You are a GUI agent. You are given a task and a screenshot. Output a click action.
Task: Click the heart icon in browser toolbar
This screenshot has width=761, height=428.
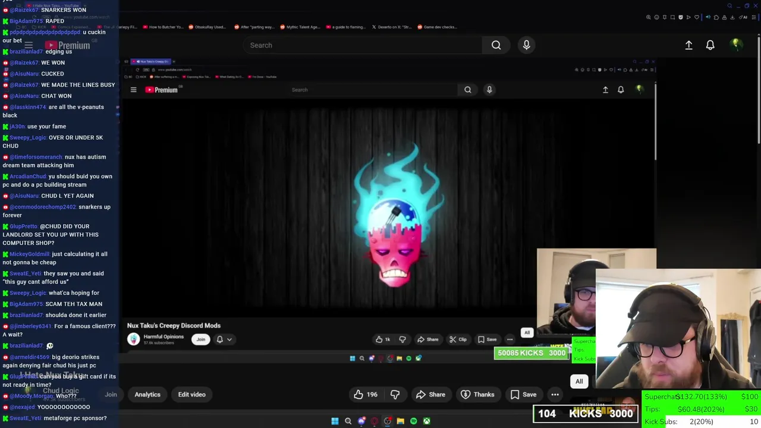(696, 17)
